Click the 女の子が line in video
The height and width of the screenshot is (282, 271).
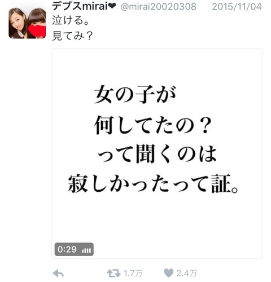click(x=135, y=95)
